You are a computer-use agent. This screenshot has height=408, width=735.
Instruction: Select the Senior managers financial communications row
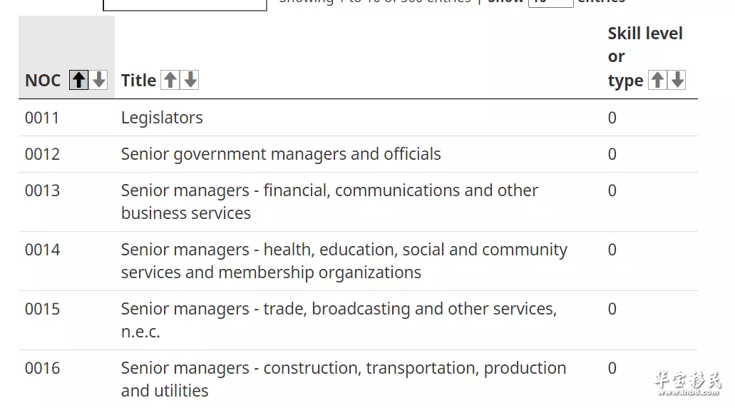click(358, 202)
